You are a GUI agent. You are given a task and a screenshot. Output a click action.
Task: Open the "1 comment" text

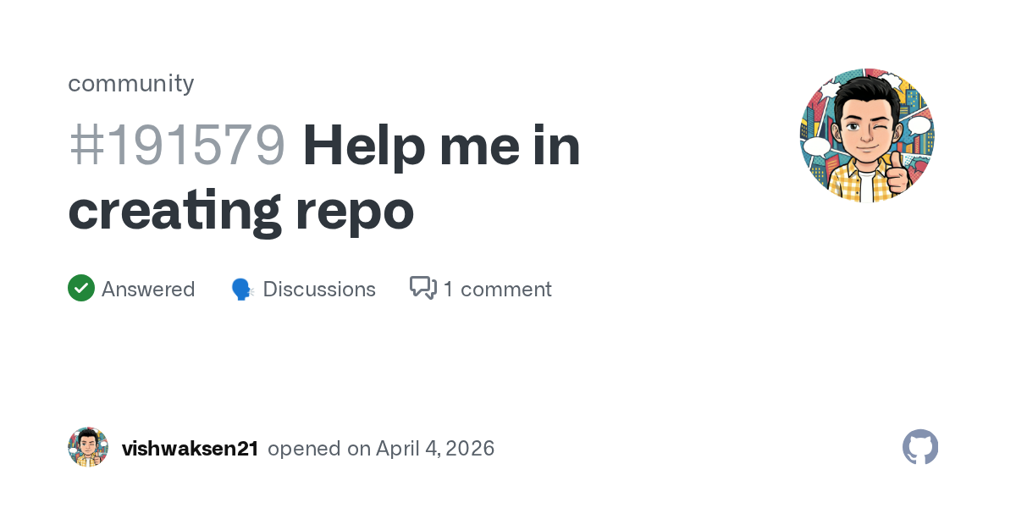point(497,290)
